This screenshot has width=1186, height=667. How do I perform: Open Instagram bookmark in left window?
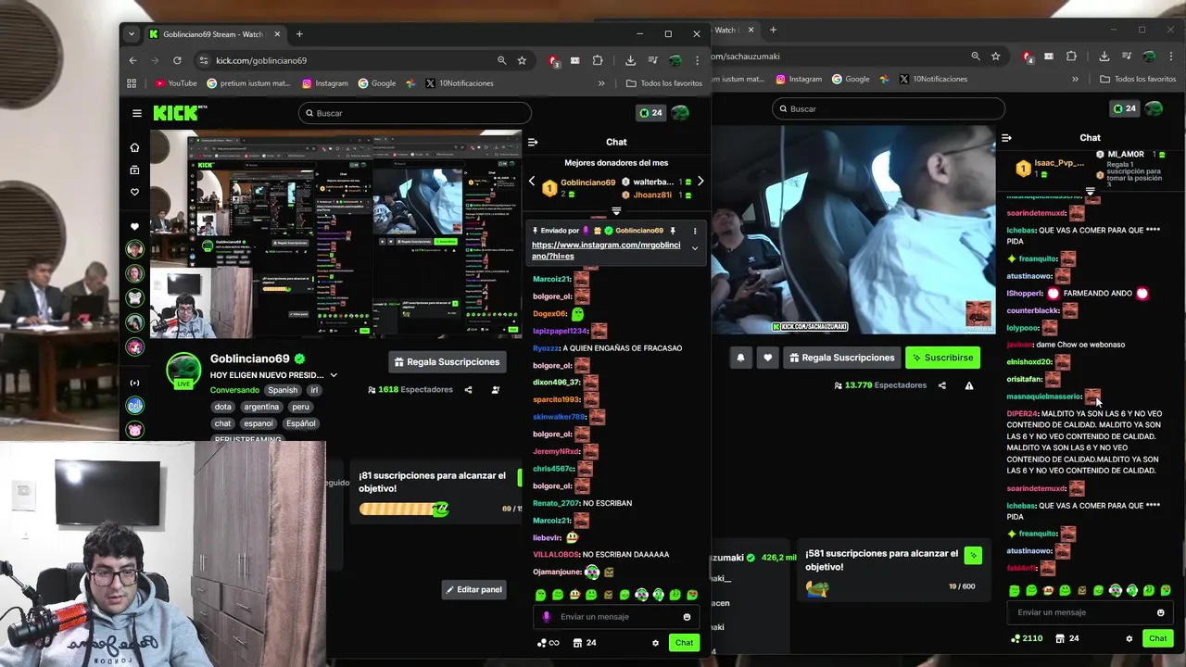coord(324,83)
